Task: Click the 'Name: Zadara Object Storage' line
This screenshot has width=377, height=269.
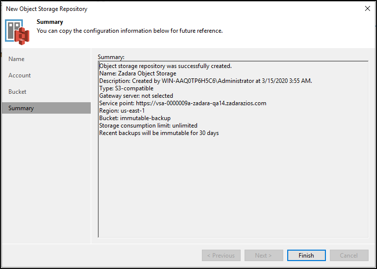Action: tap(138, 73)
